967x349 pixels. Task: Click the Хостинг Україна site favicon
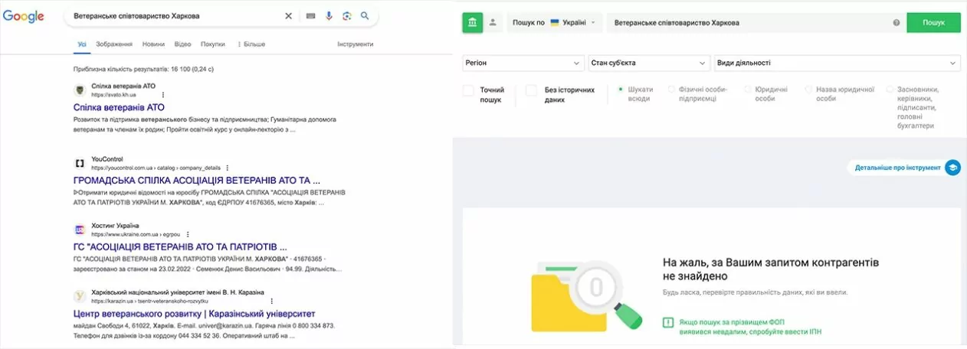coord(79,230)
